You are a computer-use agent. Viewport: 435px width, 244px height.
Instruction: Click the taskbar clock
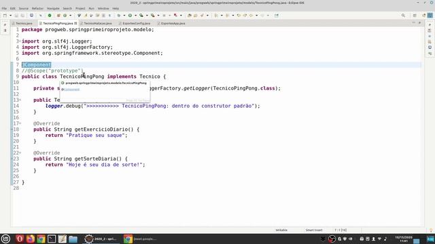point(404,239)
